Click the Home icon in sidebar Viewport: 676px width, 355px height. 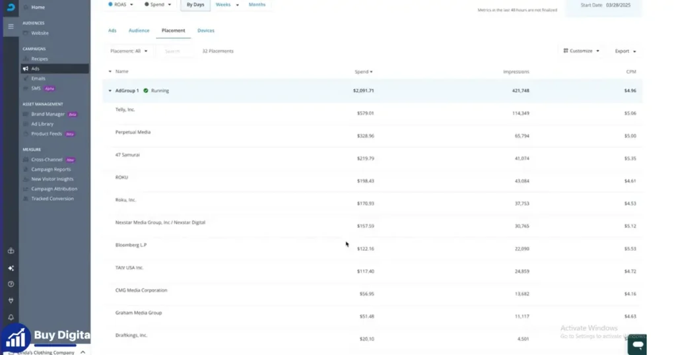coord(26,7)
